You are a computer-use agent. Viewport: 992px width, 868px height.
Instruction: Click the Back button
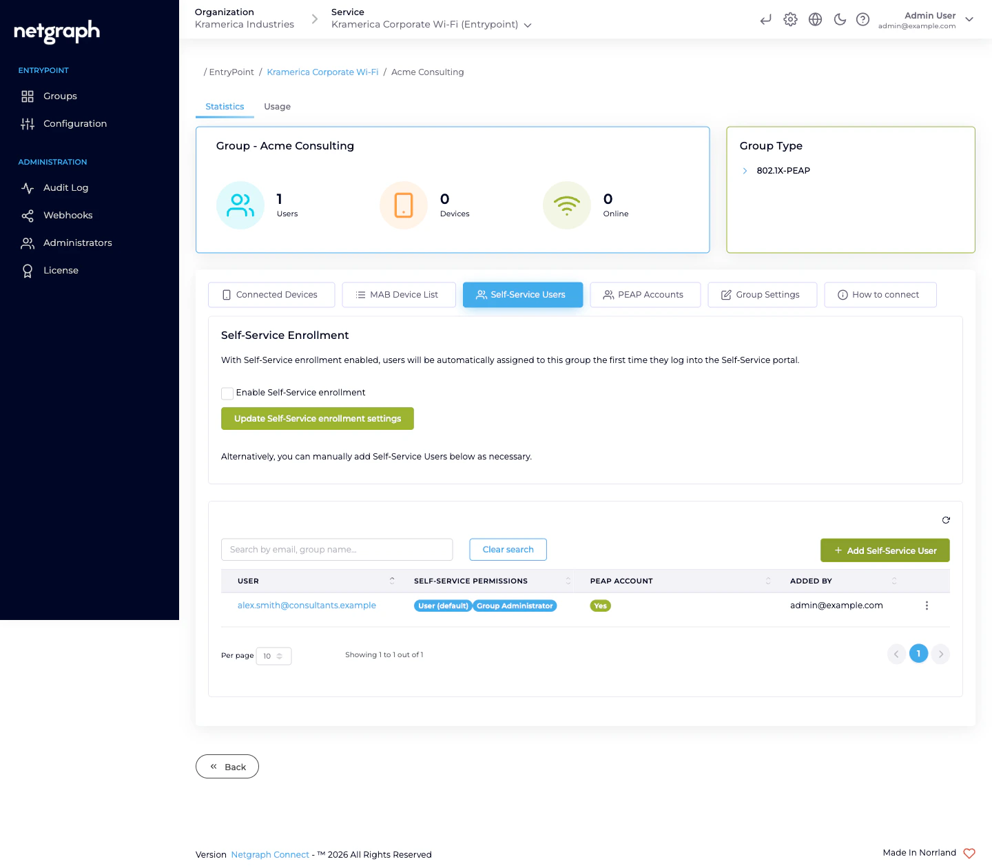[x=227, y=767]
